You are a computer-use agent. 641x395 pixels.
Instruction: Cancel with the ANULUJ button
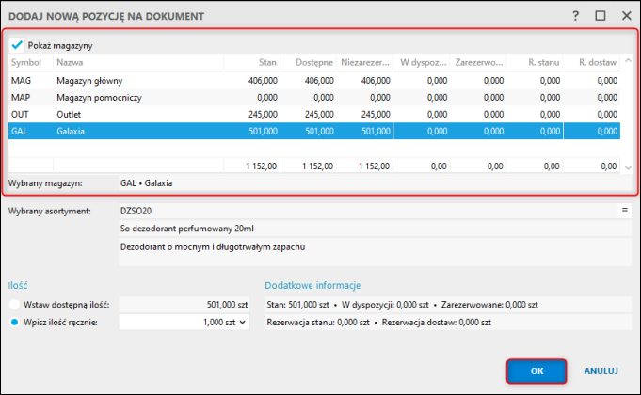point(601,371)
